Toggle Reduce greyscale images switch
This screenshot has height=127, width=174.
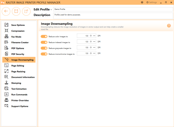44,48
